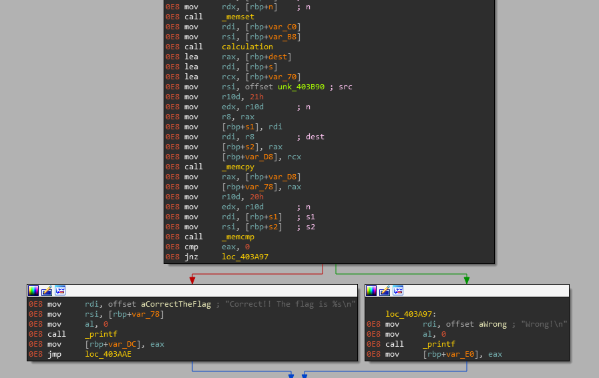Click the edit pencil icon on the Correct block
Image resolution: width=599 pixels, height=378 pixels.
(47, 291)
